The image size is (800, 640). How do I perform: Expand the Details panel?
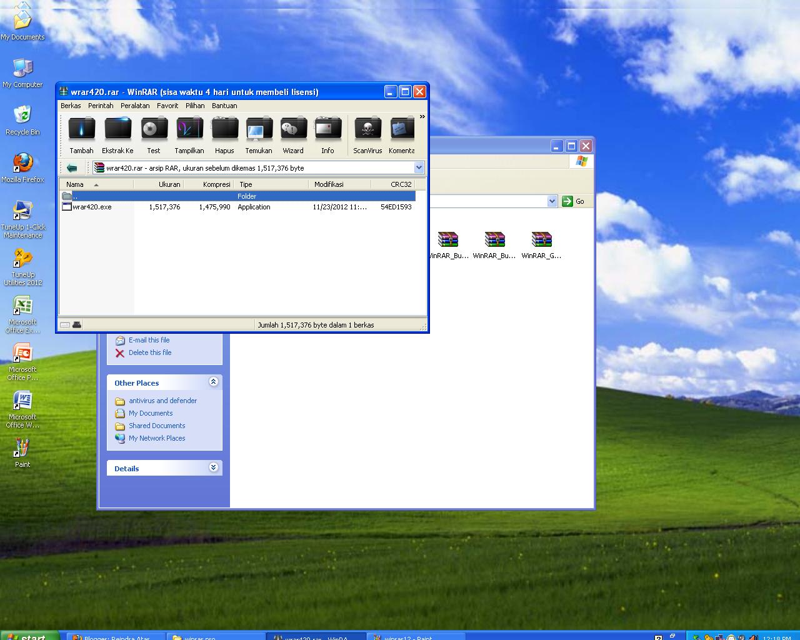pos(213,467)
